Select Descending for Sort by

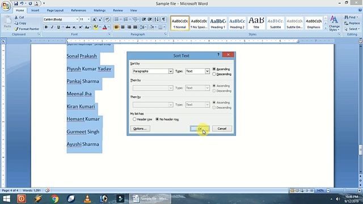(222, 74)
